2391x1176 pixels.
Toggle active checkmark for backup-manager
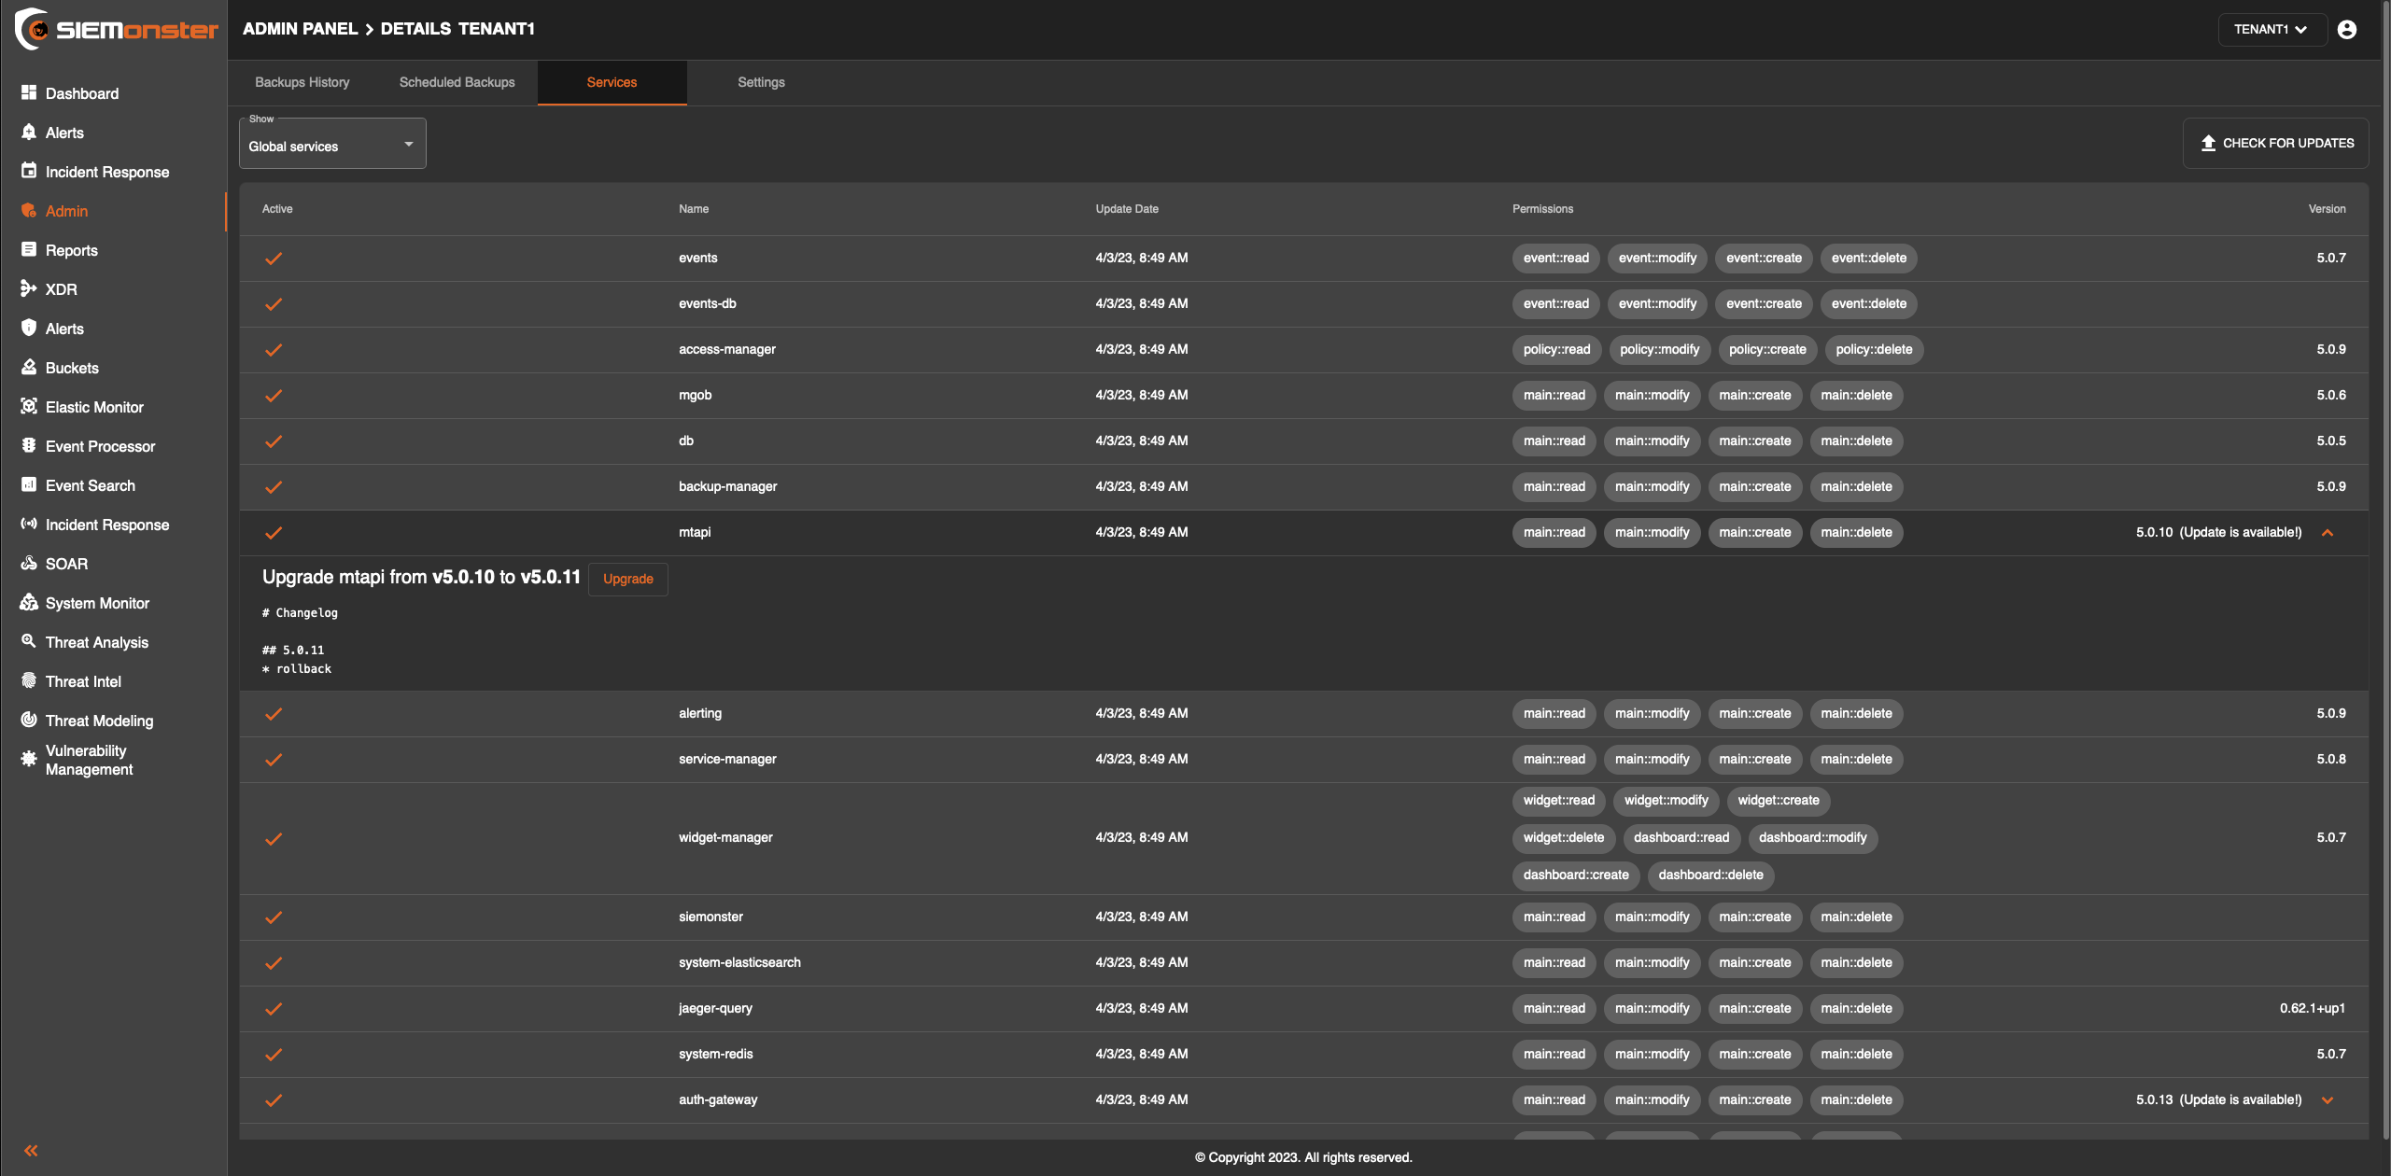pyautogui.click(x=274, y=487)
